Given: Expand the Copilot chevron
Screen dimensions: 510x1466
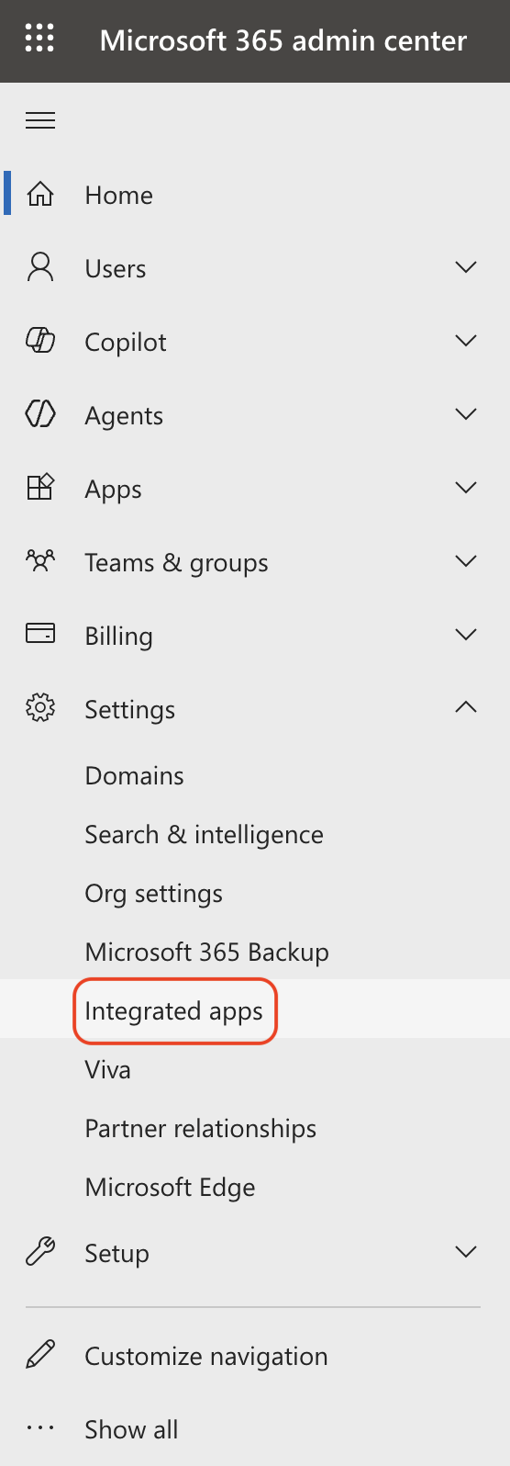Looking at the screenshot, I should (x=466, y=341).
